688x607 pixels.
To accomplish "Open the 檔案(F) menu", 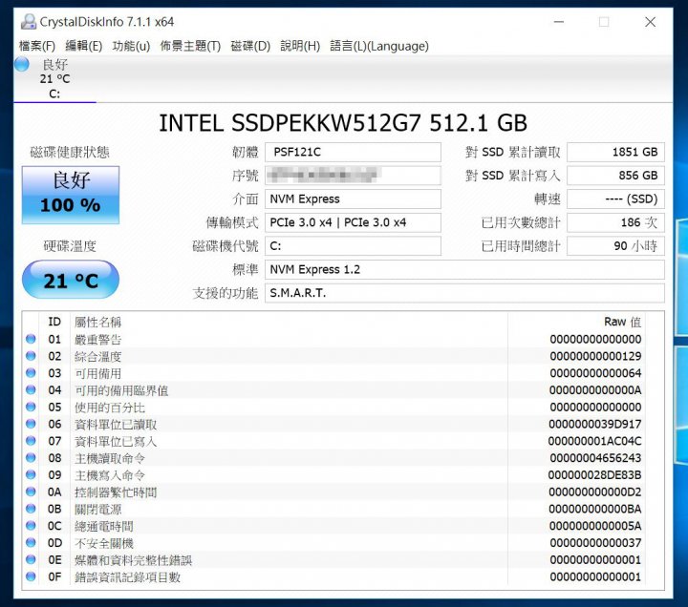I will click(x=37, y=46).
